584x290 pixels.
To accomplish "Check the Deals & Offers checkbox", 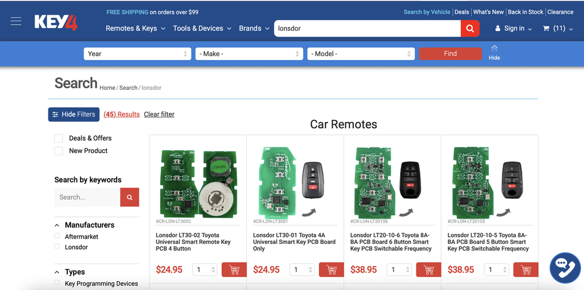I will [58, 138].
